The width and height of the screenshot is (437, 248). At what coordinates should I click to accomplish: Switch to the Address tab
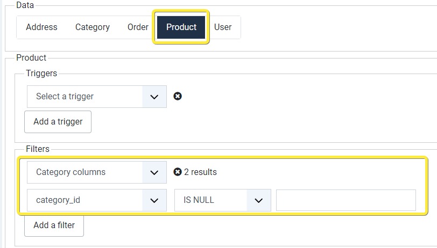41,27
